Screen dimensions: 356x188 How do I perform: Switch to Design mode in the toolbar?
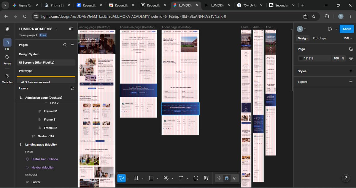[227, 178]
